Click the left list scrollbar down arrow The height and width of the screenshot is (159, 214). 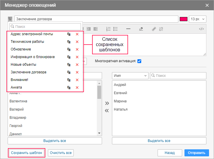click(99, 133)
